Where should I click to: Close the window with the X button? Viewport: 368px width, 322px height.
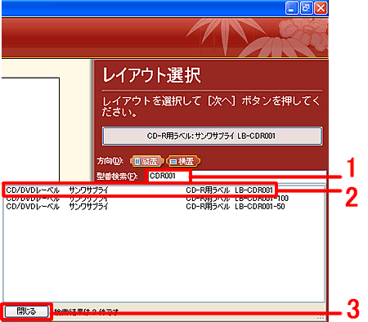pyautogui.click(x=321, y=8)
